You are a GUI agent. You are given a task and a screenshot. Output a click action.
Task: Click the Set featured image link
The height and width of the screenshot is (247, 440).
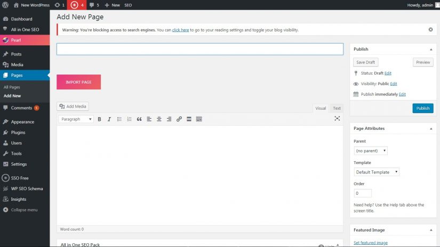tap(371, 243)
